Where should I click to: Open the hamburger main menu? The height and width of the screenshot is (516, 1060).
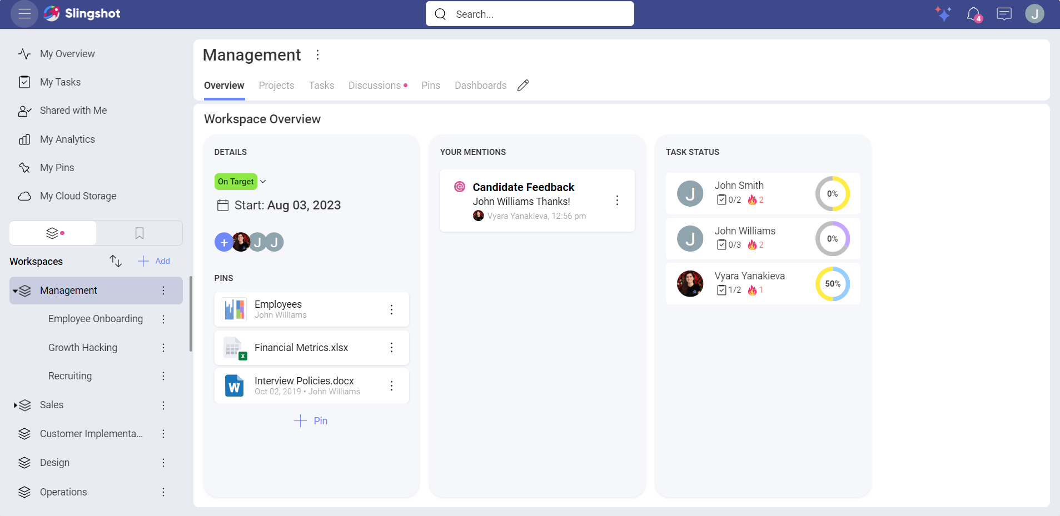pyautogui.click(x=24, y=14)
